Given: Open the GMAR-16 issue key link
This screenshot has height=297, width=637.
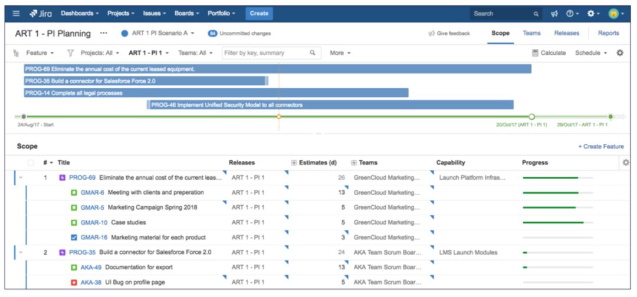Looking at the screenshot, I should click(94, 237).
